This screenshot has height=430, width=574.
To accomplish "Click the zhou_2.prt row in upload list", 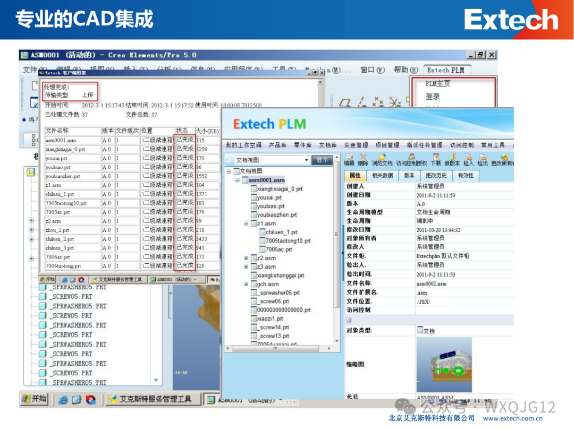I will pos(132,230).
